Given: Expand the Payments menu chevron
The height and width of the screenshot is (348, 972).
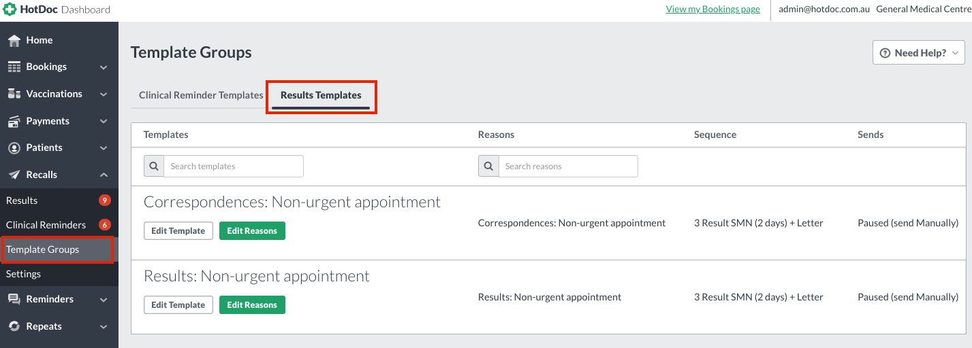Looking at the screenshot, I should [104, 121].
